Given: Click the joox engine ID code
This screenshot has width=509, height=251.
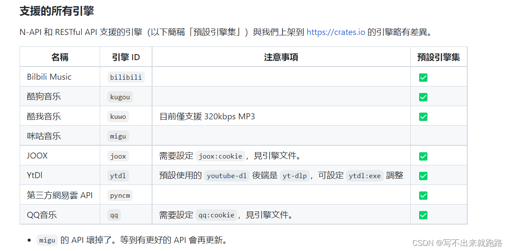Looking at the screenshot, I should point(118,156).
